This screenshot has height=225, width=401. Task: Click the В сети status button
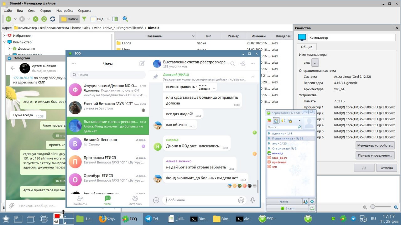point(287,208)
